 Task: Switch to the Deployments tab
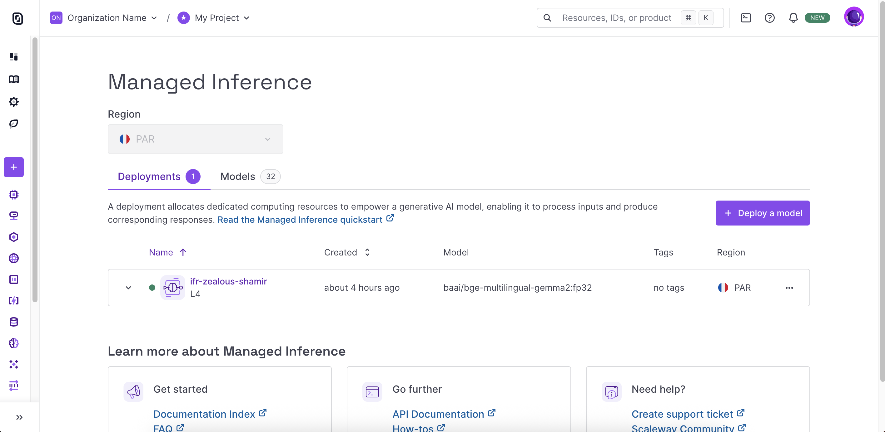[x=159, y=176]
